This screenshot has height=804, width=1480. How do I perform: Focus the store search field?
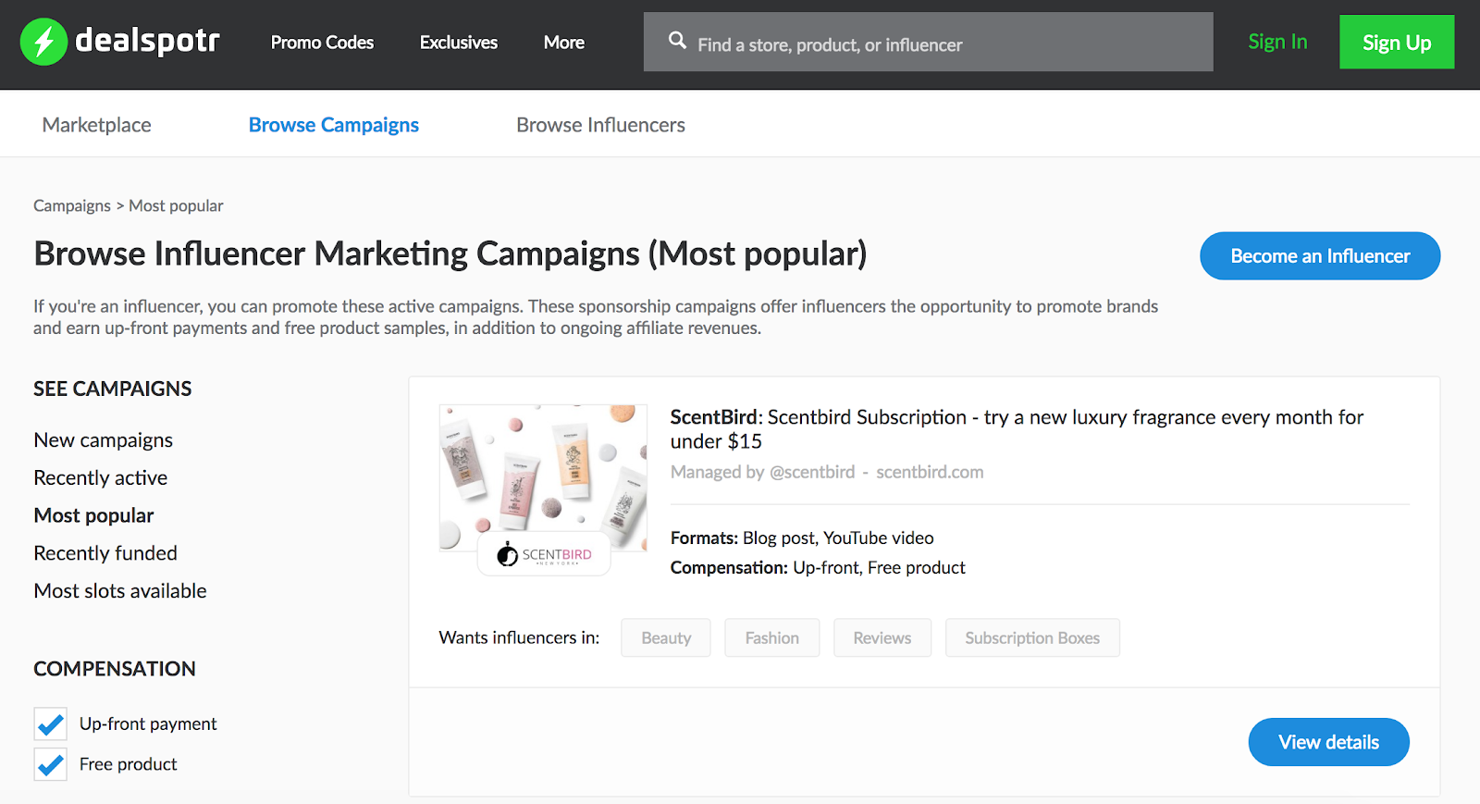(x=928, y=42)
